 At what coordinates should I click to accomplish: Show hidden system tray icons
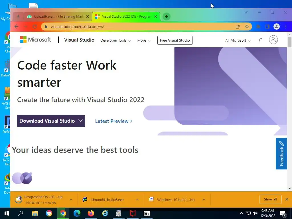tap(241, 213)
